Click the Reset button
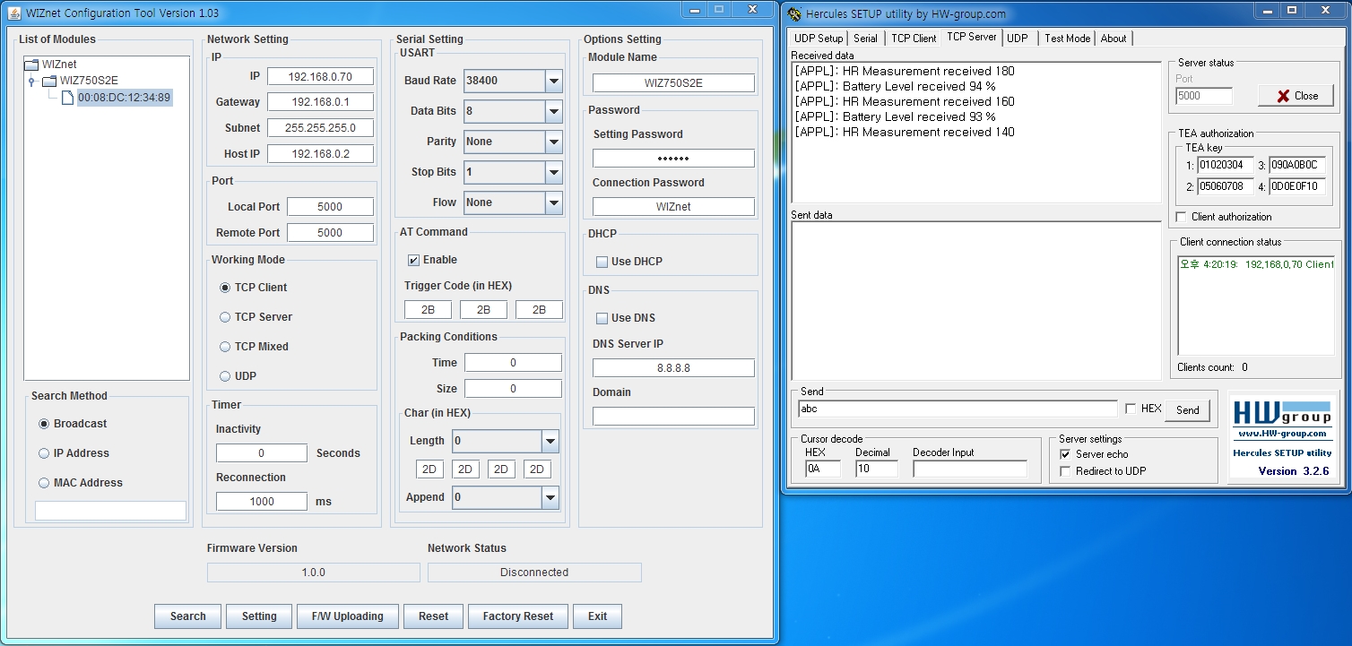This screenshot has height=646, width=1352. click(433, 616)
